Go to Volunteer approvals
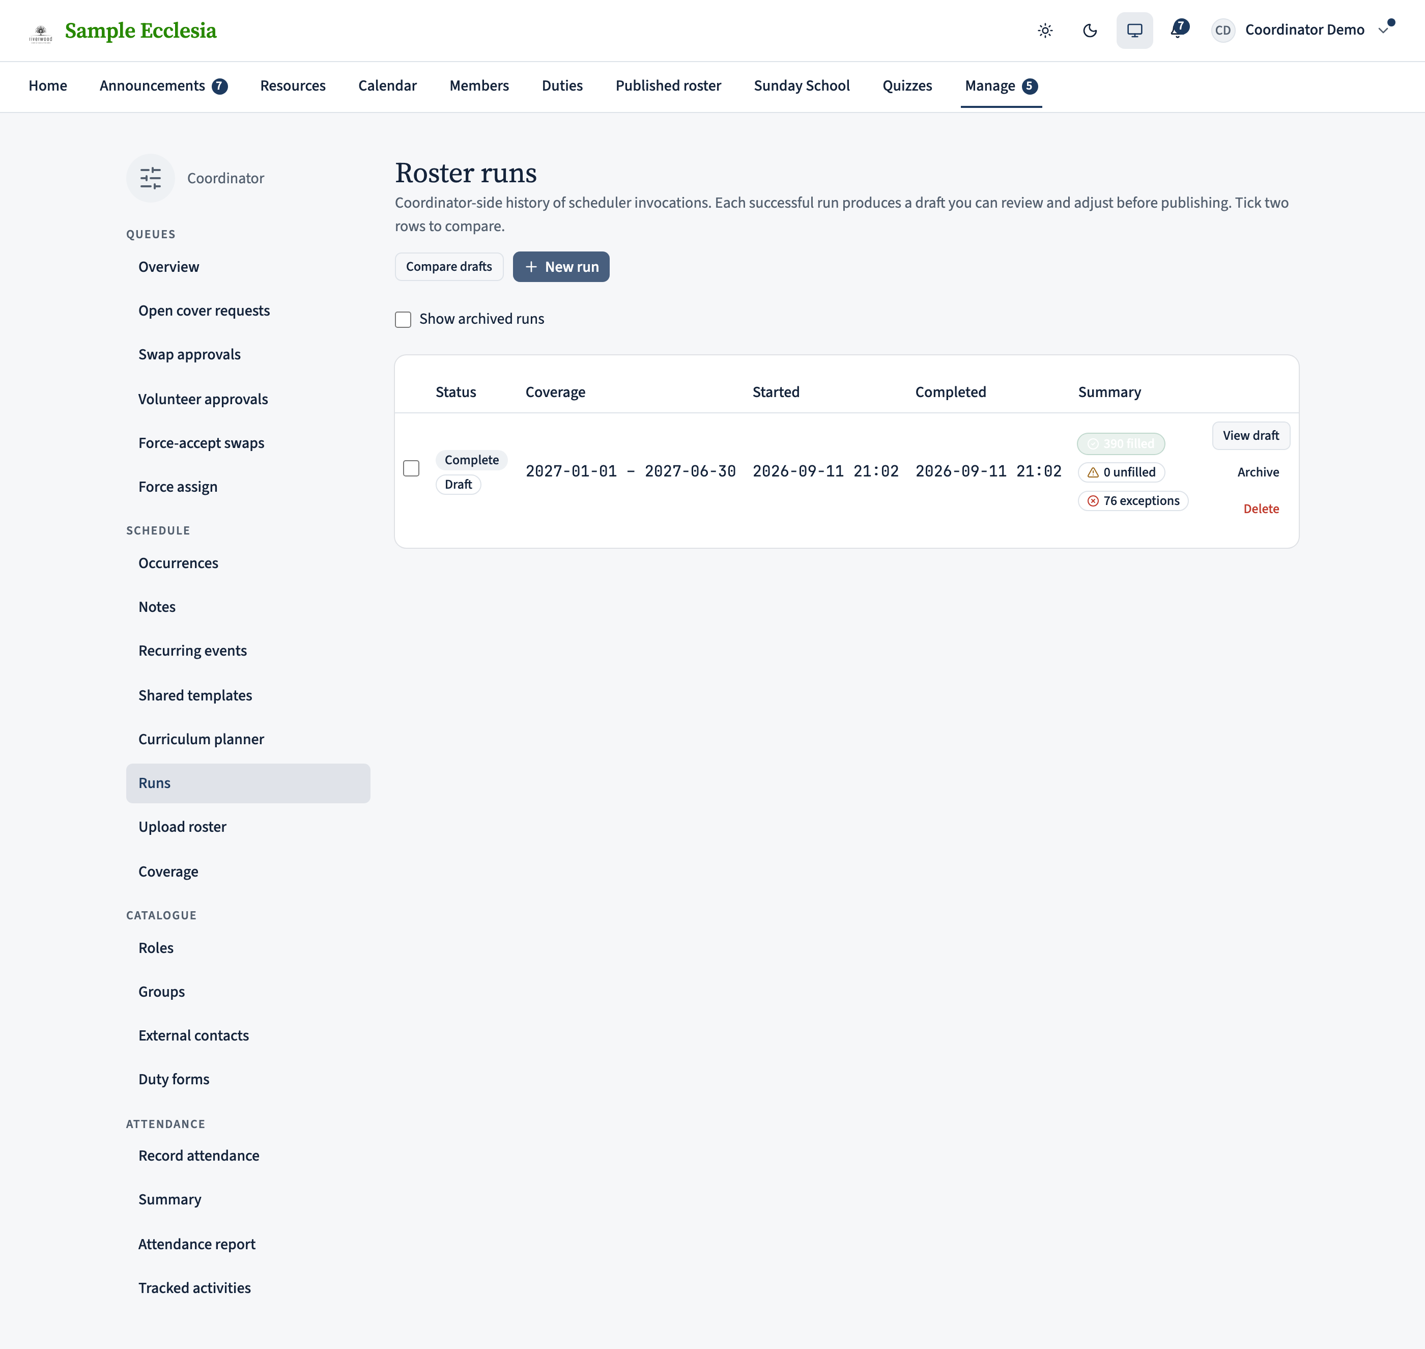The width and height of the screenshot is (1425, 1349). point(248,399)
